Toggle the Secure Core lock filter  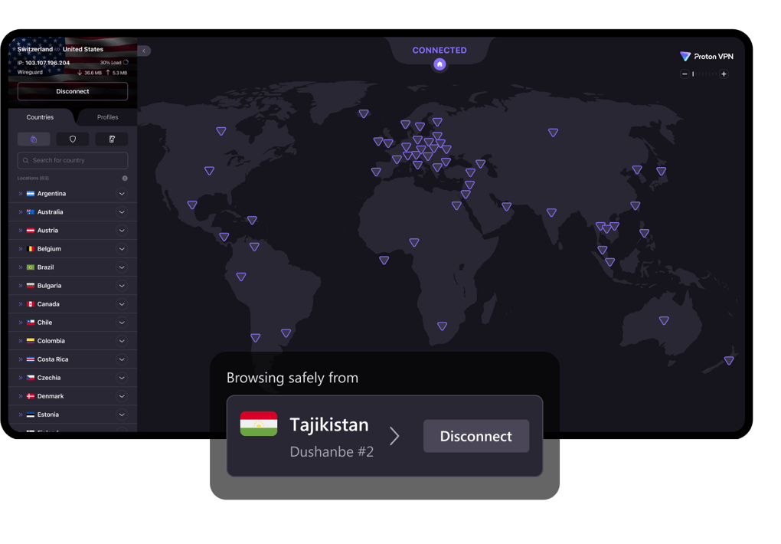[x=34, y=139]
